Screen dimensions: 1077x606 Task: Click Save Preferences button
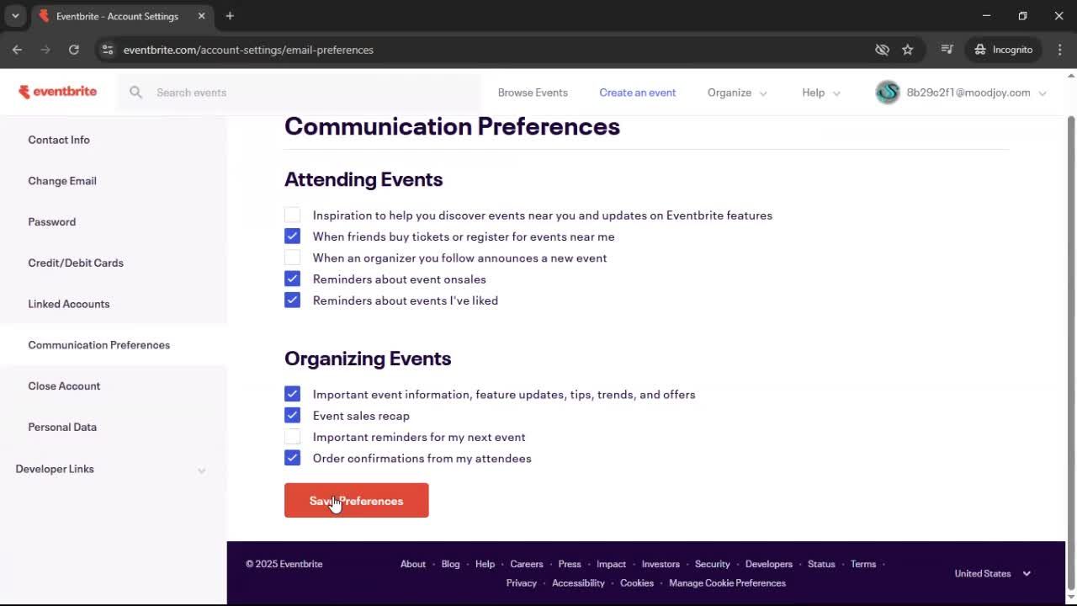(357, 501)
